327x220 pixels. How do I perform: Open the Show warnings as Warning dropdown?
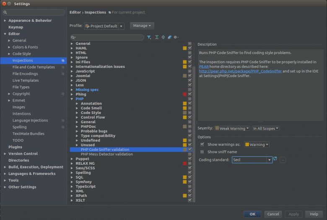(x=257, y=145)
